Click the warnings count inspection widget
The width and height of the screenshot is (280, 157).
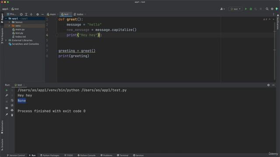click(265, 19)
